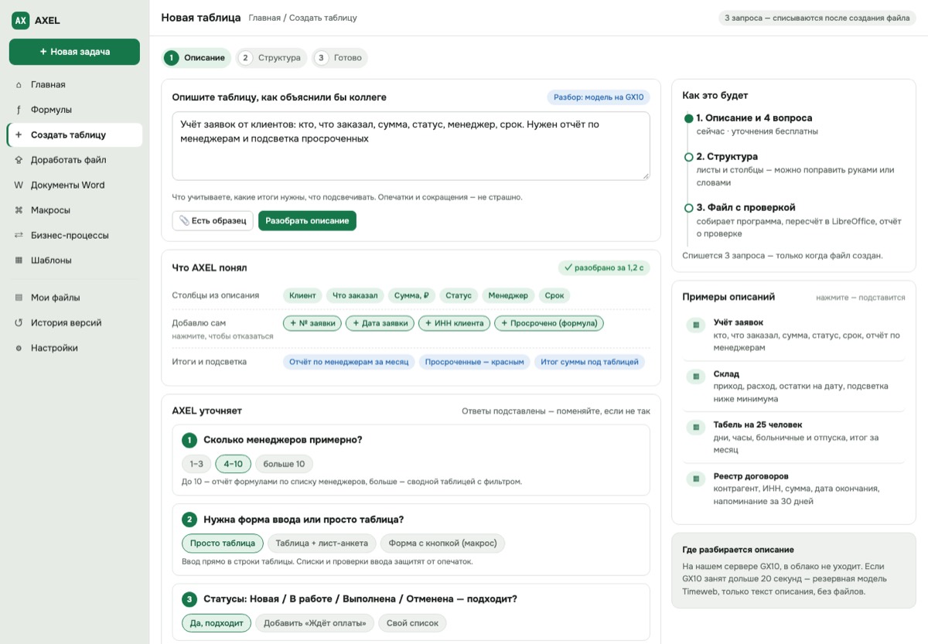Click the table icon of Учёт заявок example
Image resolution: width=928 pixels, height=644 pixels.
point(696,325)
